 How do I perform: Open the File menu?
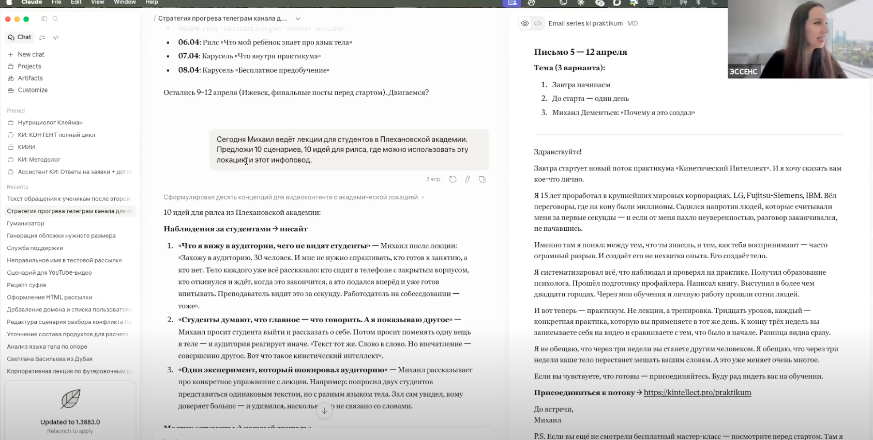point(56,3)
